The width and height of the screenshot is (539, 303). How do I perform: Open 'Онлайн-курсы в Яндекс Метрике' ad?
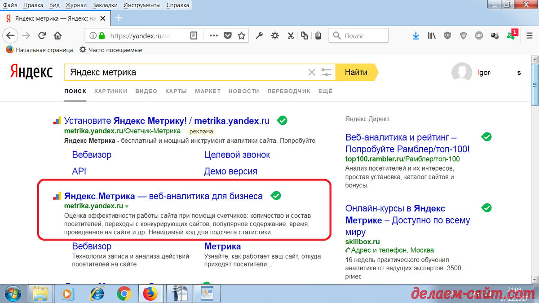click(x=407, y=220)
